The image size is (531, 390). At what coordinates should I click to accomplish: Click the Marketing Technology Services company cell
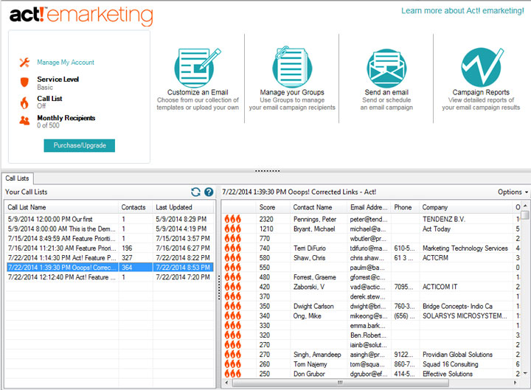465,248
